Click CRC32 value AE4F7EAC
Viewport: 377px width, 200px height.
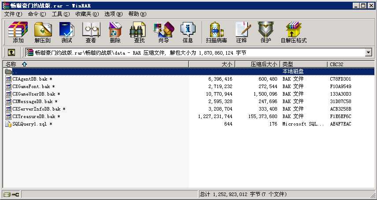(341, 124)
